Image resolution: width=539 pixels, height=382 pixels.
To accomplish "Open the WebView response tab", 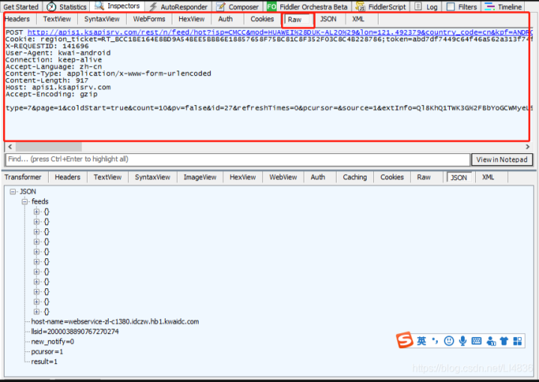I will click(x=283, y=177).
